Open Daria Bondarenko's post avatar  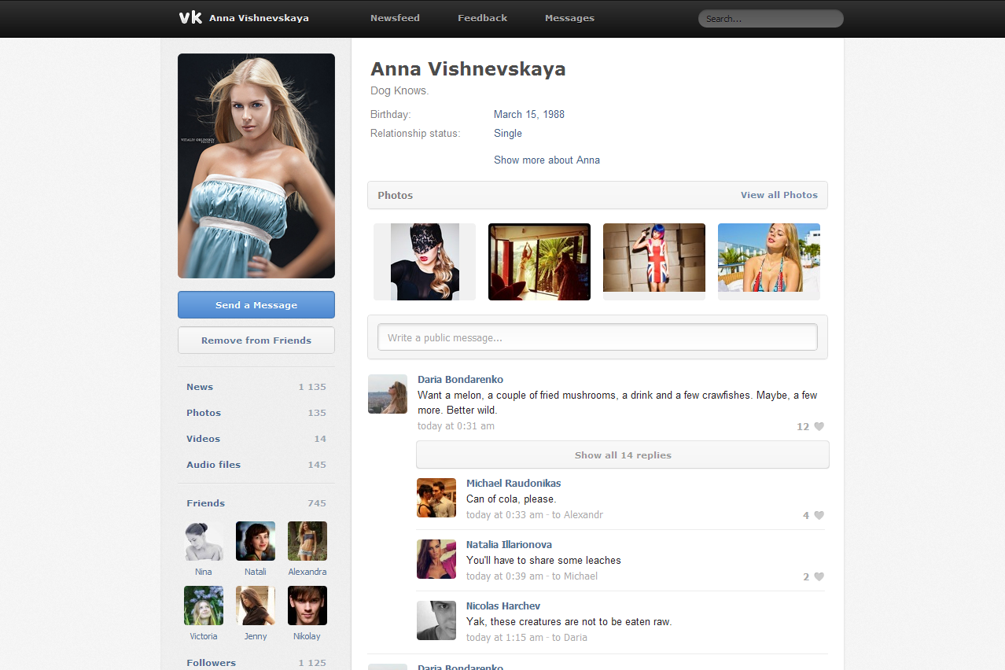pos(388,394)
